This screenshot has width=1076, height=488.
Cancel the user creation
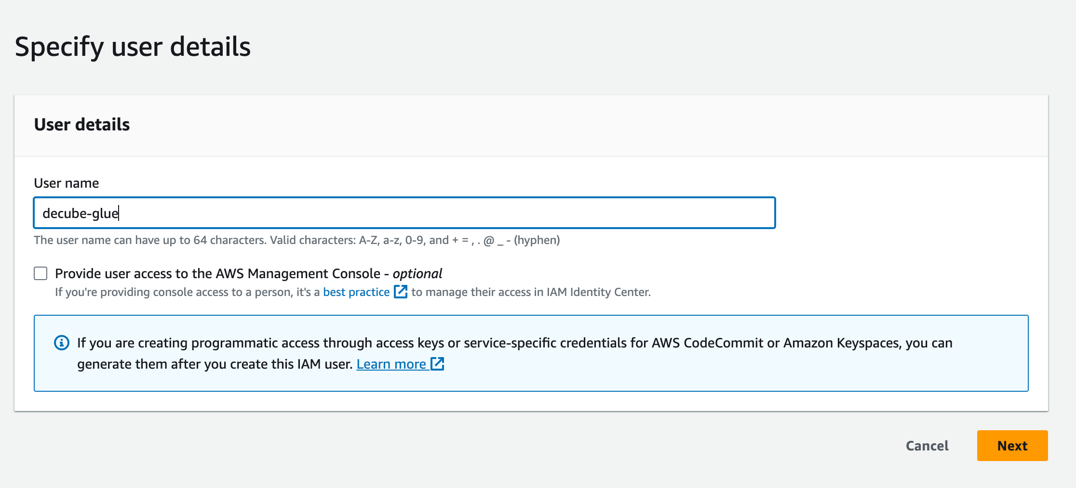click(x=927, y=446)
